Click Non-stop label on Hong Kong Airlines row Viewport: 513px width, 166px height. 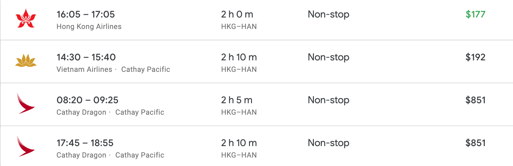[x=328, y=14]
